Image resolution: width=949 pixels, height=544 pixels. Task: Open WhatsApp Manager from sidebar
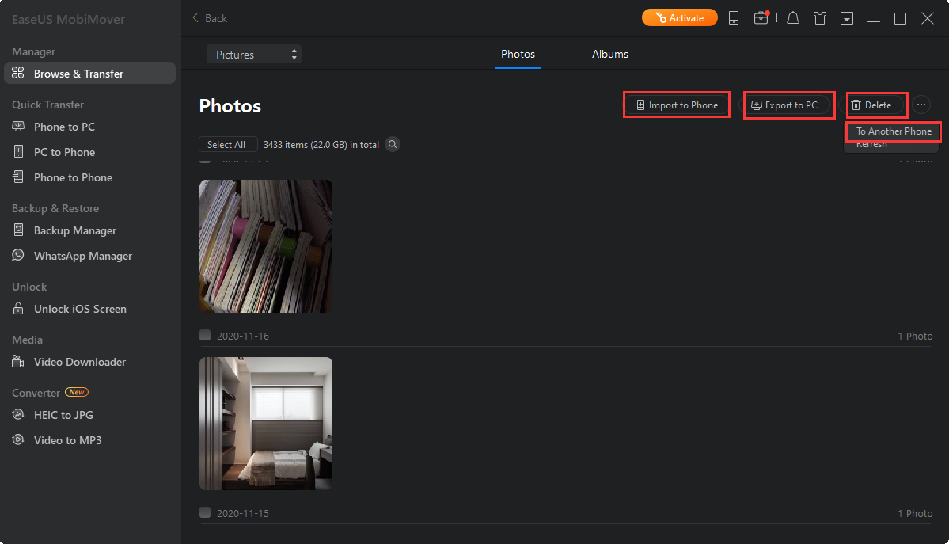pyautogui.click(x=82, y=256)
